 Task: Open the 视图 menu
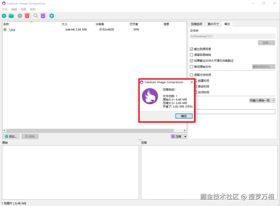point(23,9)
